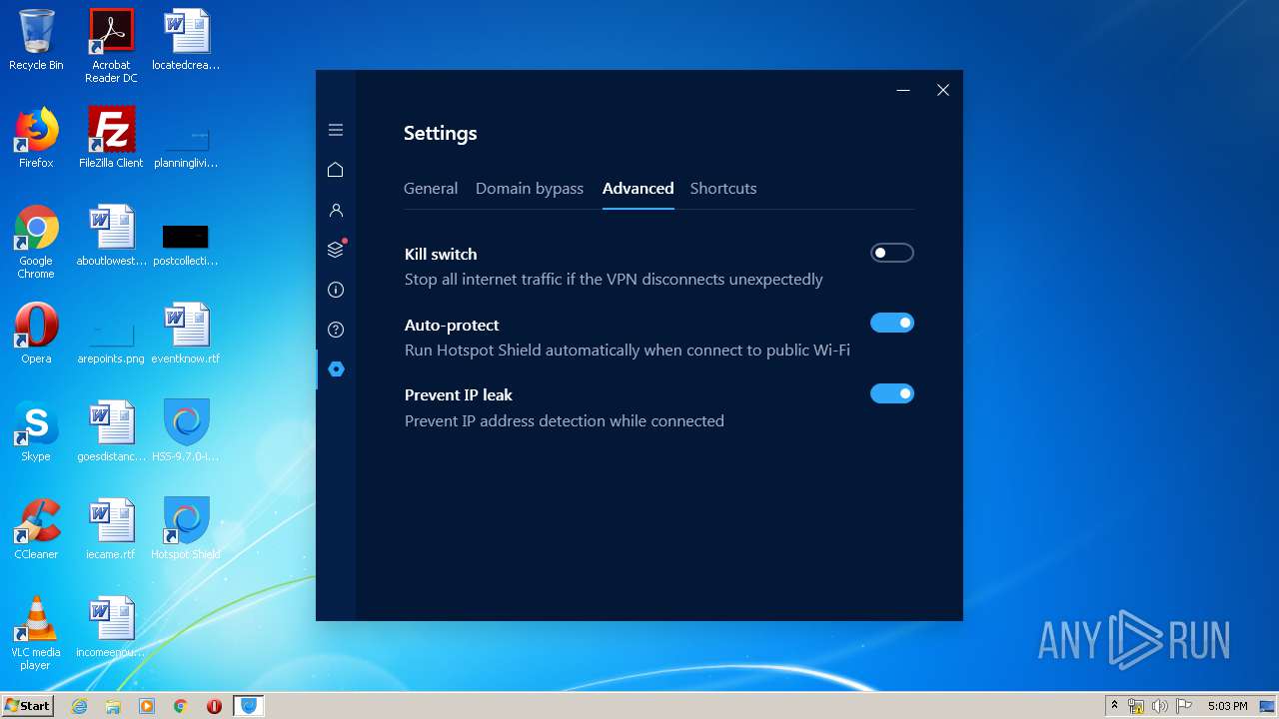Enable the Kill switch toggle
This screenshot has width=1279, height=719.
(892, 253)
